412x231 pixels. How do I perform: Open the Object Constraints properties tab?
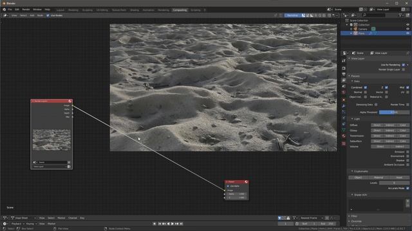pos(344,124)
